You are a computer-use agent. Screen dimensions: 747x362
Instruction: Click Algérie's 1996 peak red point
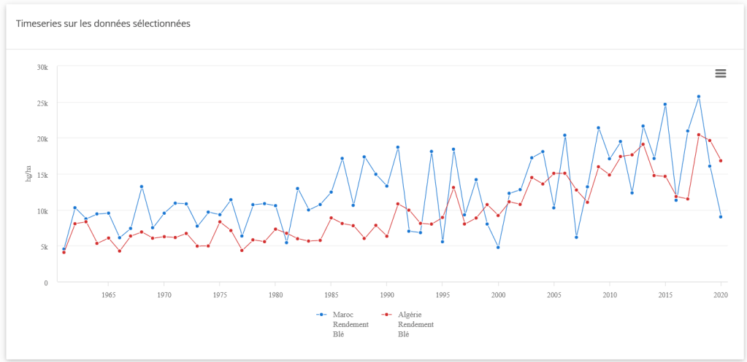tap(453, 188)
